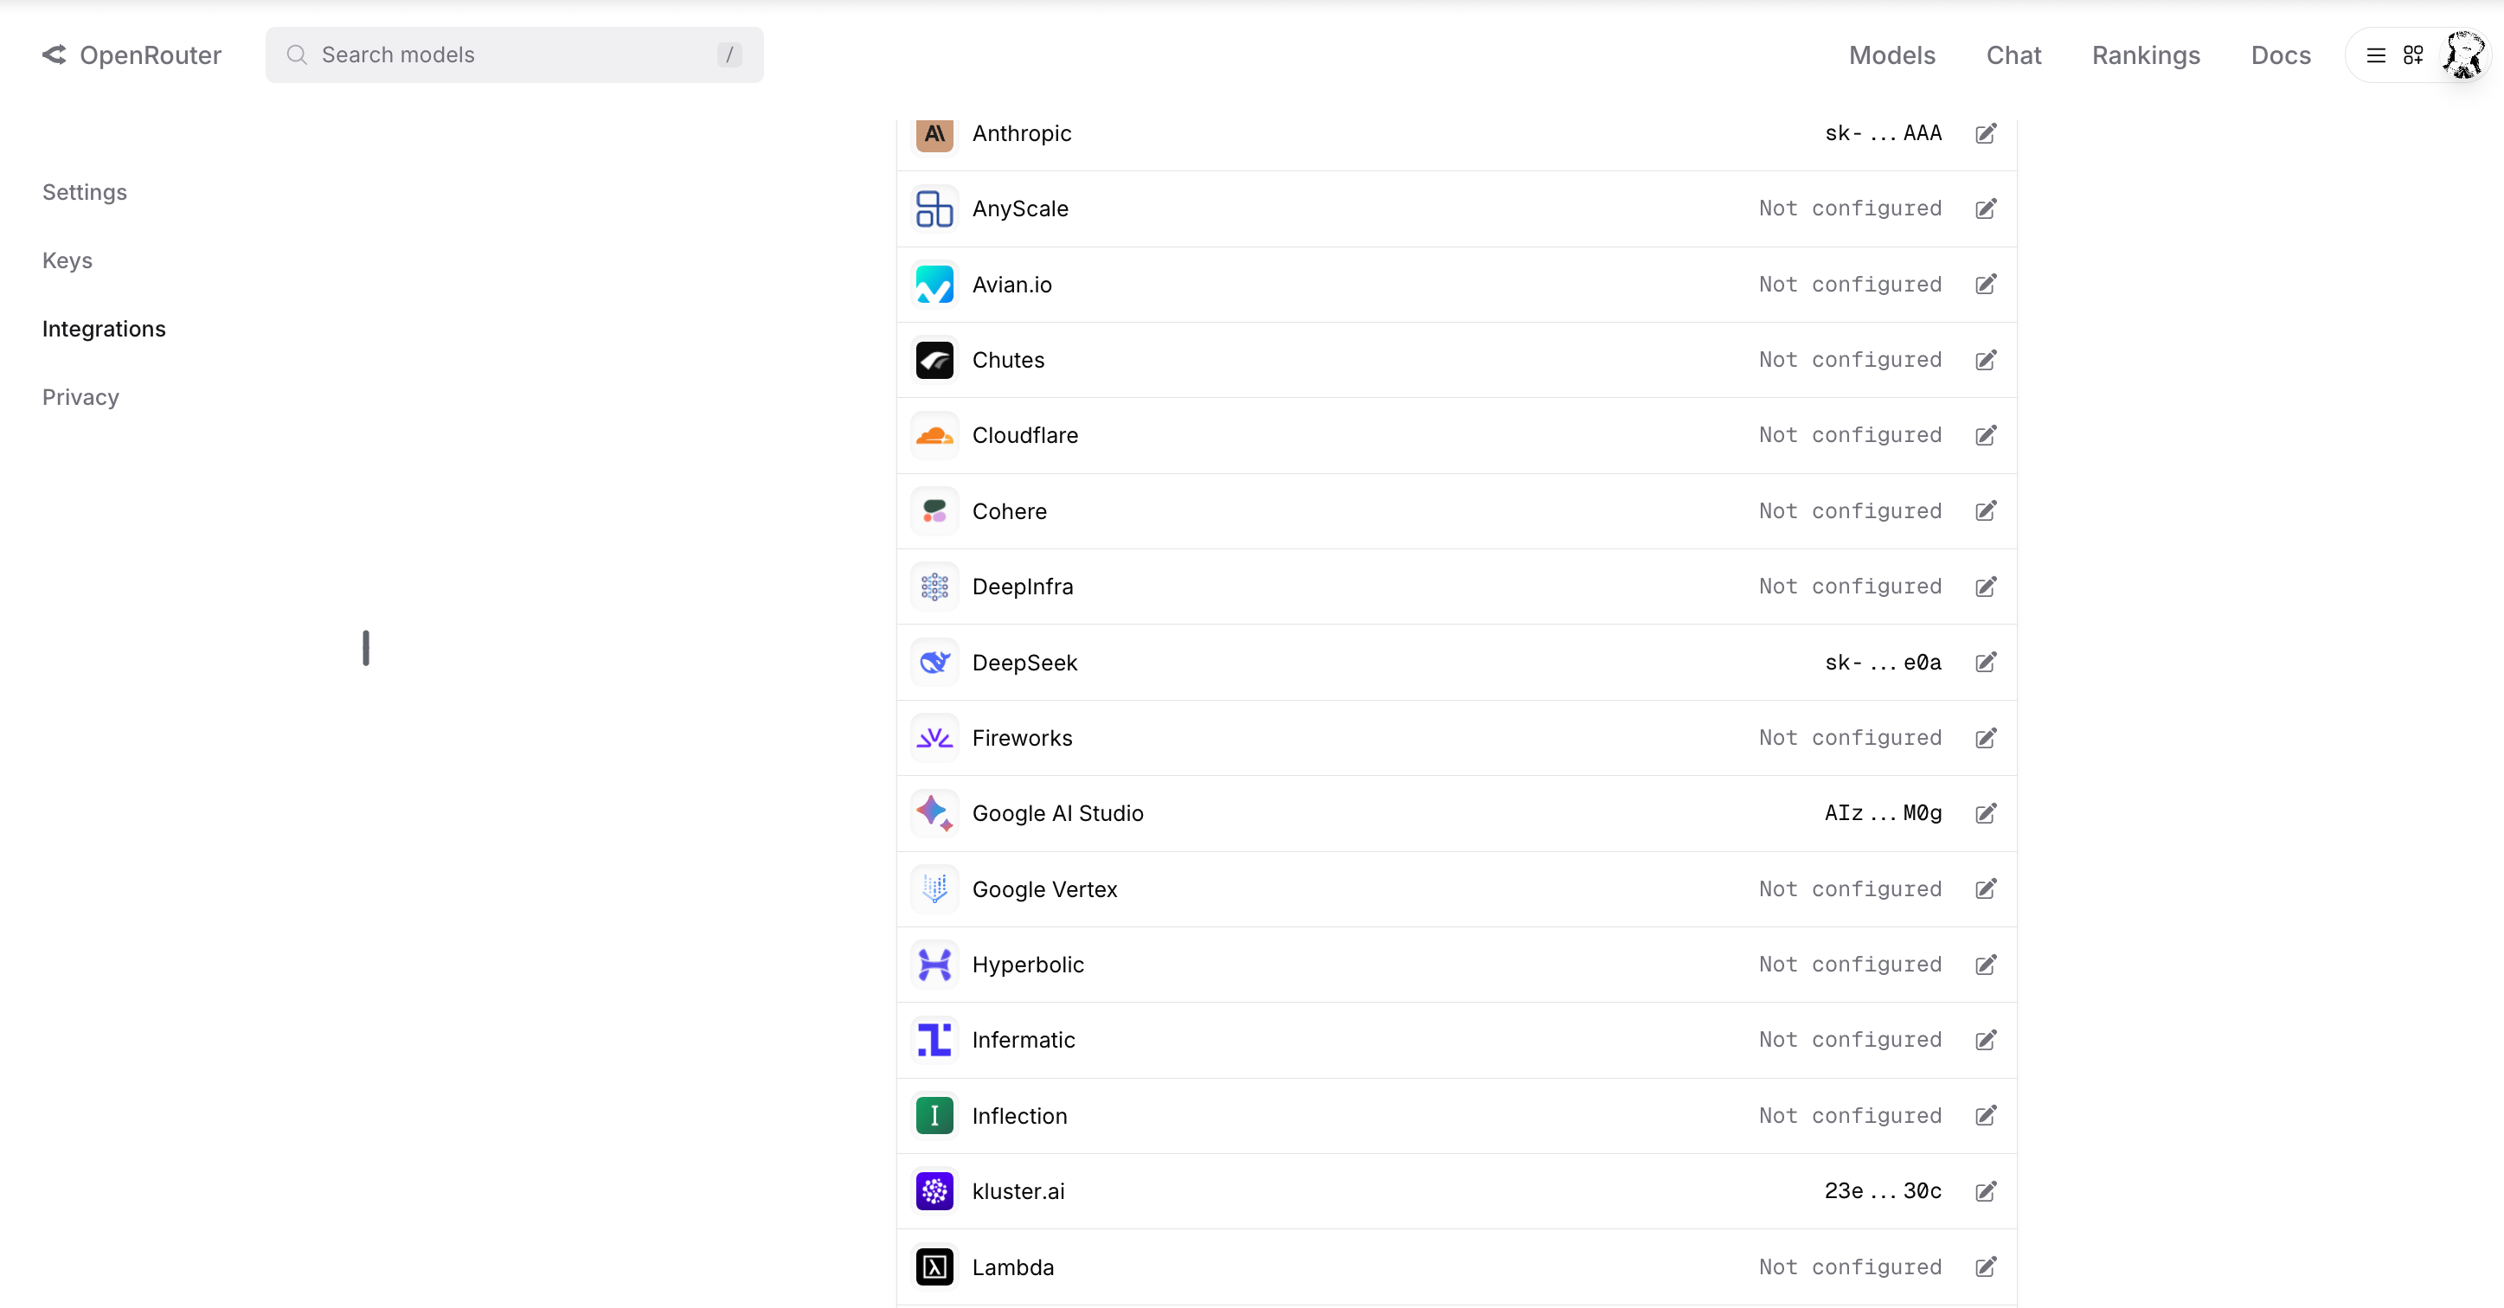Open the Settings sidebar section

85,192
